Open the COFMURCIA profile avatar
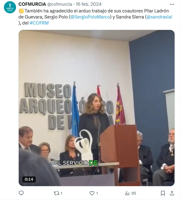Screen dimensions: 180x200 point(10,7)
